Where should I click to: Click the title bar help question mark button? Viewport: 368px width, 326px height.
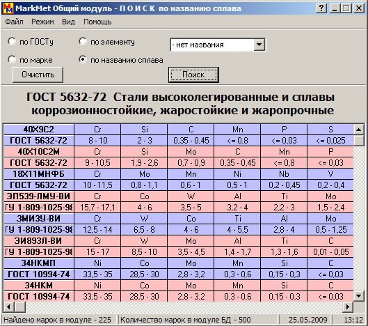[321, 8]
